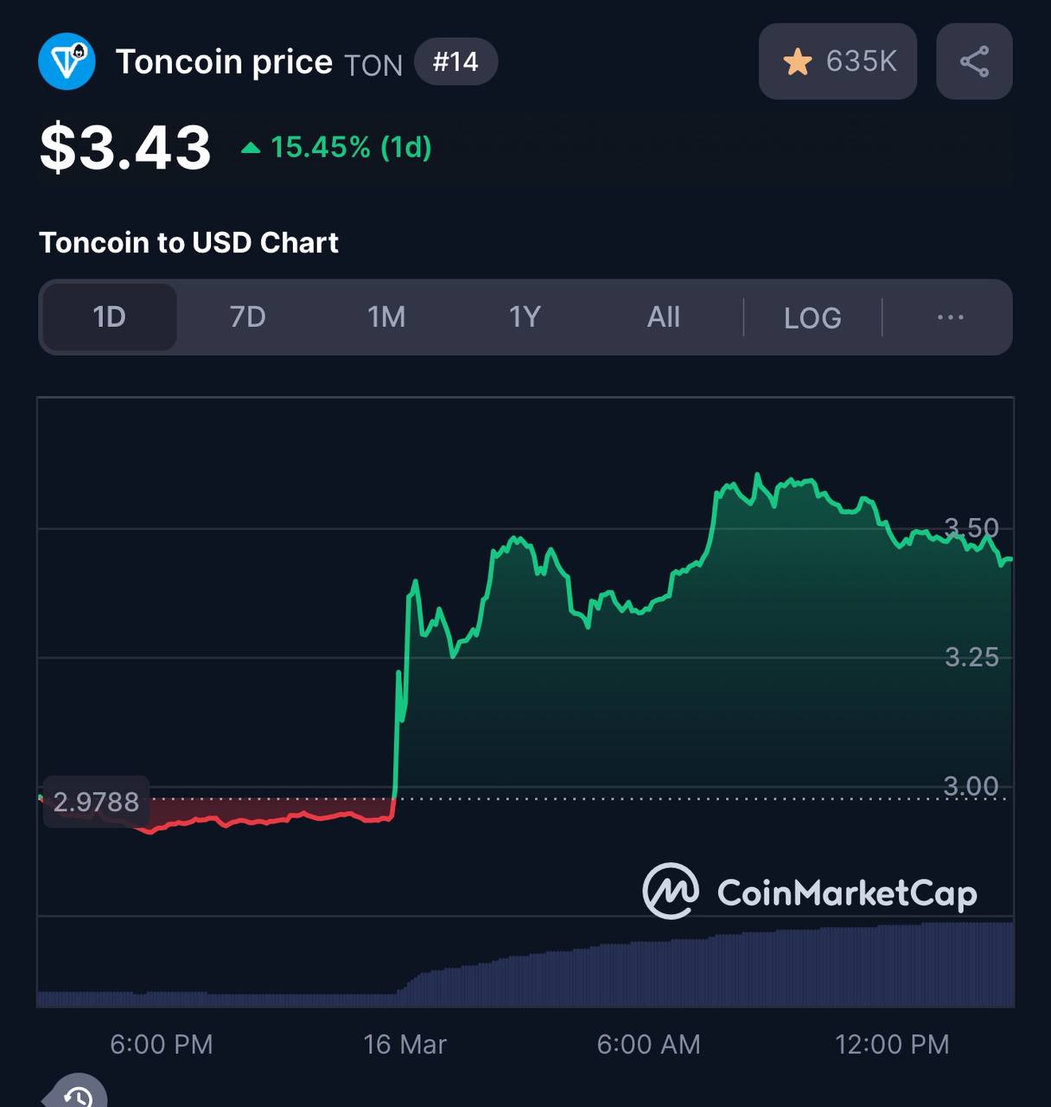Screen dimensions: 1051x1107
Task: Click the CoinMarketCap watermark logo
Action: (810, 892)
